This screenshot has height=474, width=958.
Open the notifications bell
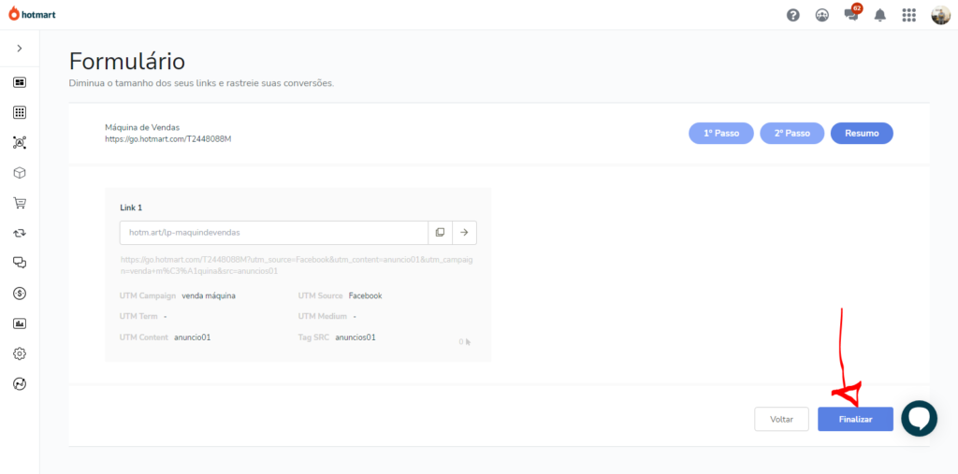click(x=879, y=15)
